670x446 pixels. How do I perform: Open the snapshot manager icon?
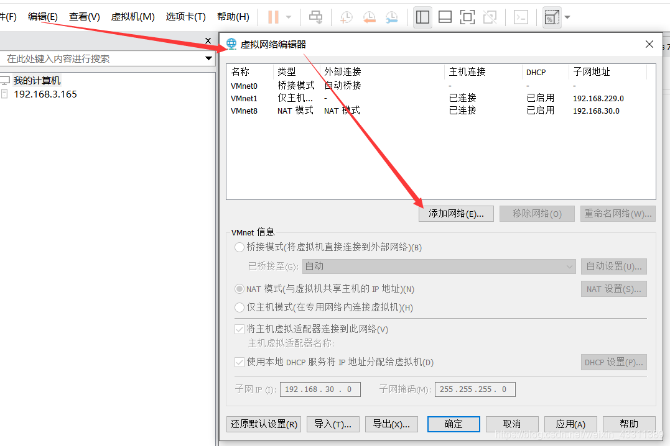(391, 17)
